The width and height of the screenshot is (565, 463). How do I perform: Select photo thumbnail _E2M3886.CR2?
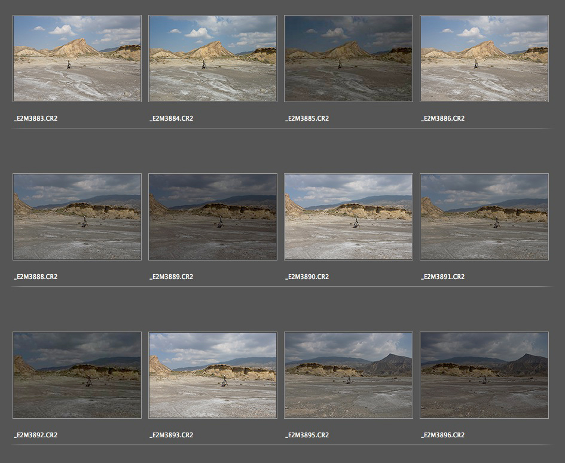tap(484, 59)
